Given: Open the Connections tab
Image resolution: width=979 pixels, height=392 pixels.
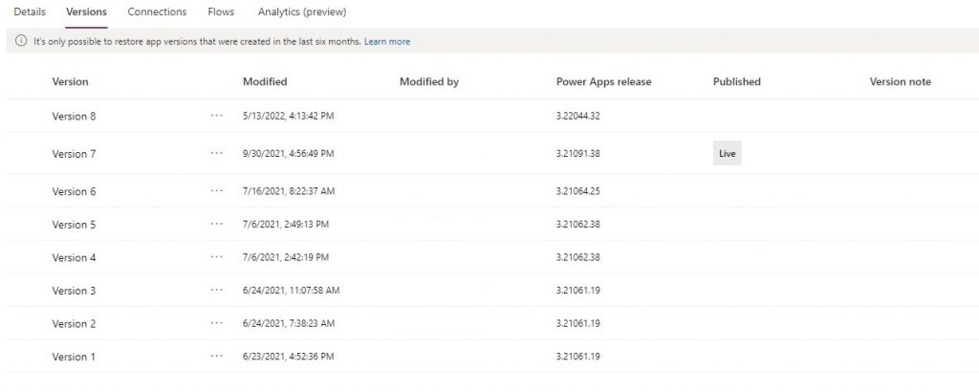Looking at the screenshot, I should point(157,11).
